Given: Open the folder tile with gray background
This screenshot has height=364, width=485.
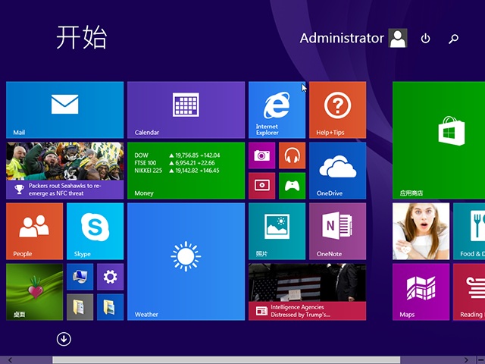Looking at the screenshot, I should pyautogui.click(x=80, y=307).
